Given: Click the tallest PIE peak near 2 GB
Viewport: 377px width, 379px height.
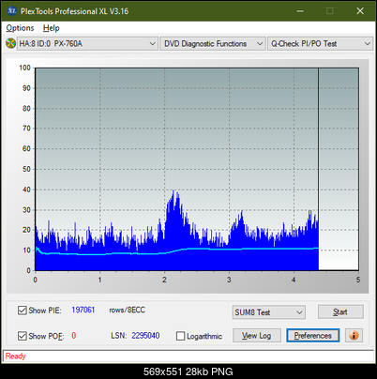Looking at the screenshot, I should click(x=173, y=191).
